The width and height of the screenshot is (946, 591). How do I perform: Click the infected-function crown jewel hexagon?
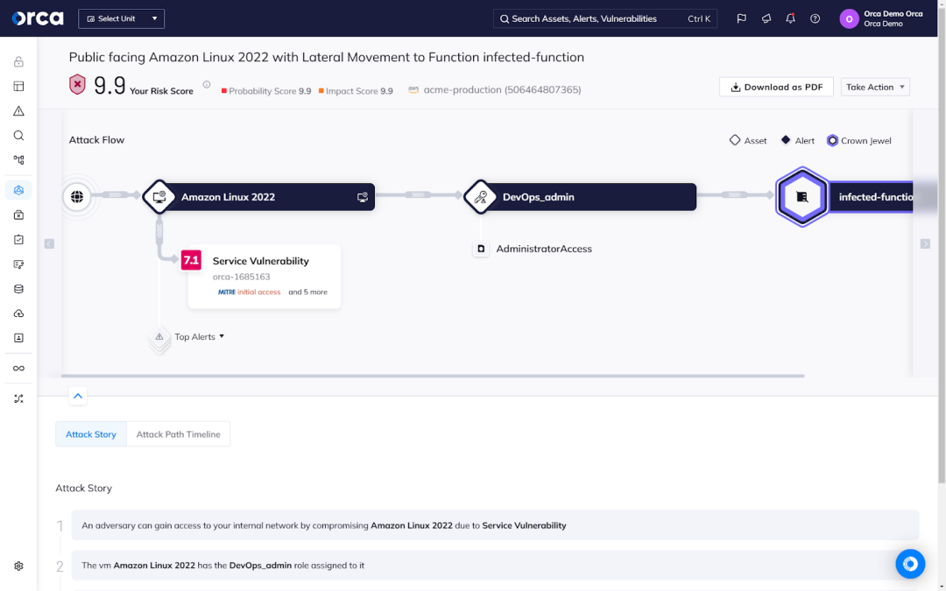pos(801,197)
